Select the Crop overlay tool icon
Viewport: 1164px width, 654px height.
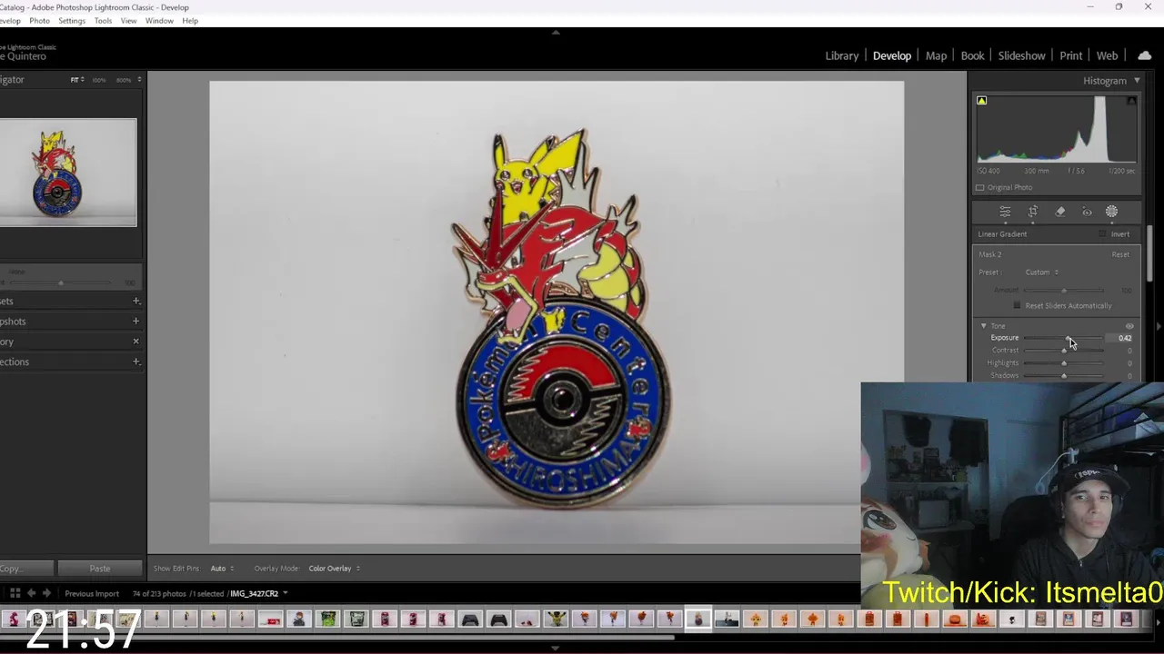1033,212
